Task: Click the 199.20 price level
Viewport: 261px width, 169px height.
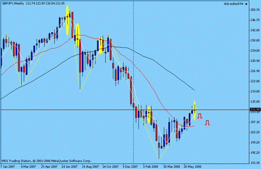Action: pyautogui.click(x=255, y=143)
